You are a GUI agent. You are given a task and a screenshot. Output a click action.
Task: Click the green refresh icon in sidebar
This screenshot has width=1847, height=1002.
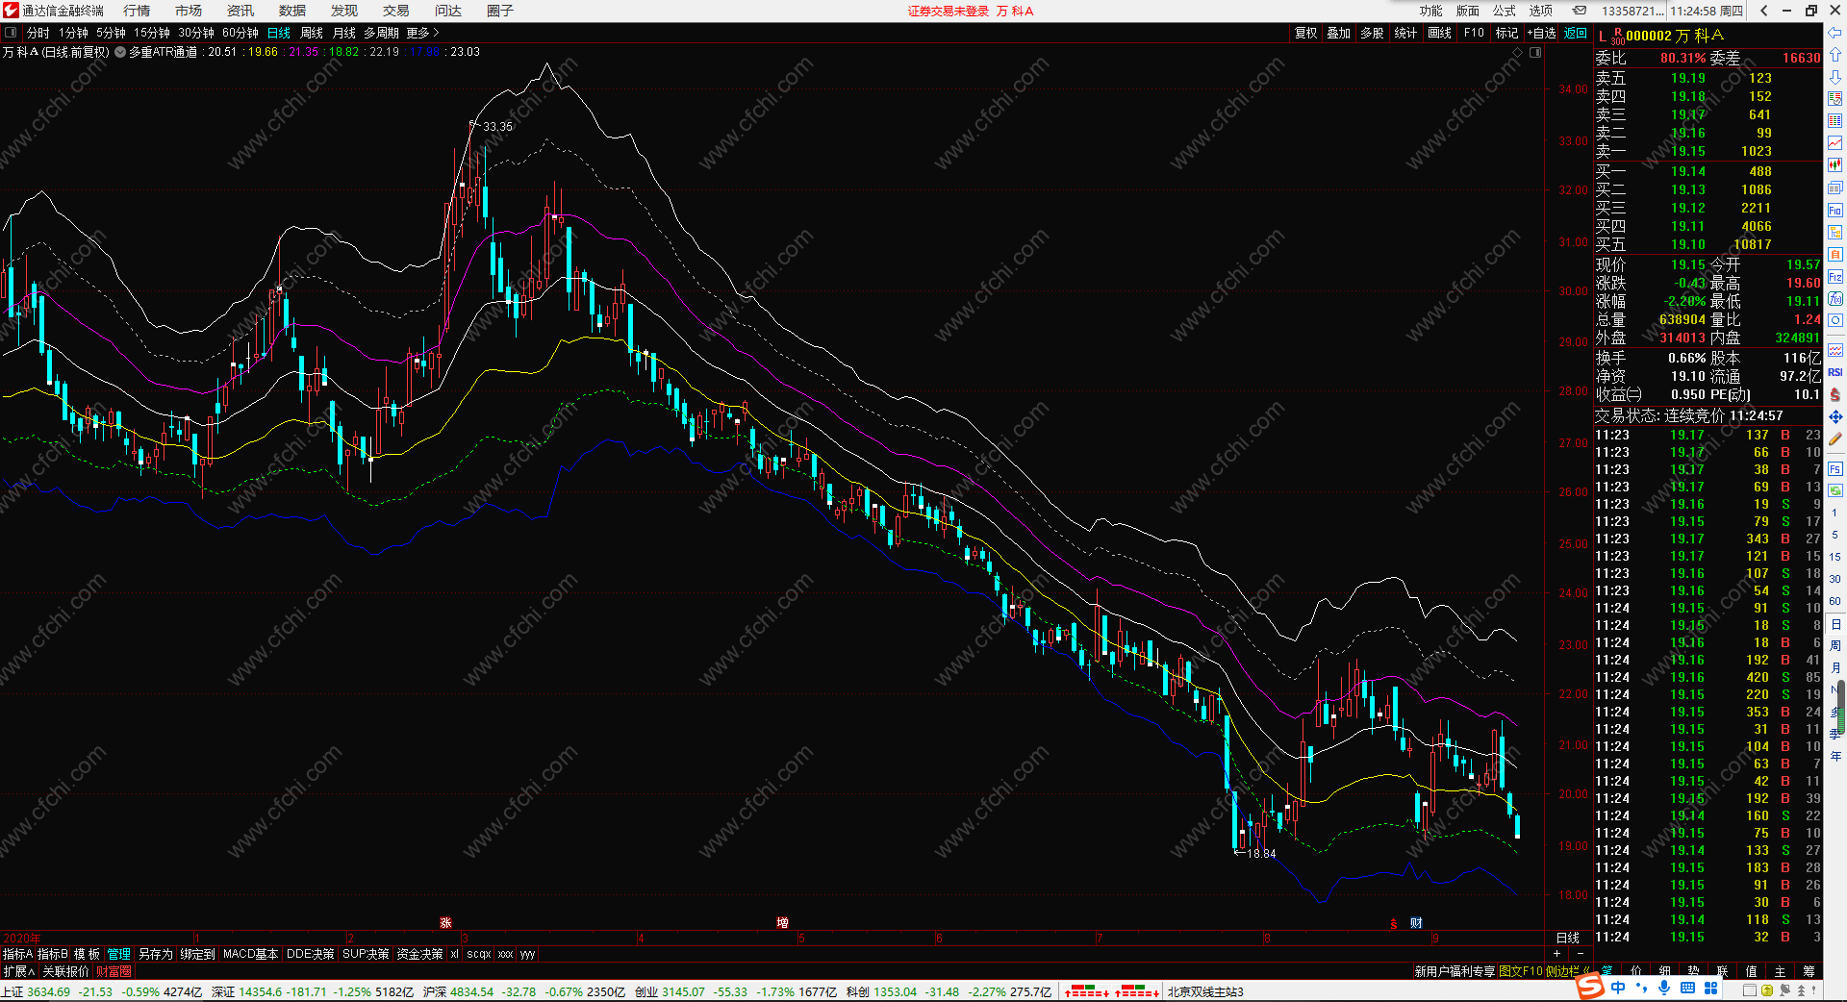1834,490
